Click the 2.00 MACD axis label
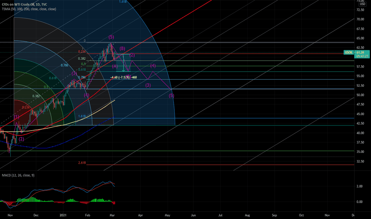This screenshot has width=371, height=219. coord(359,186)
